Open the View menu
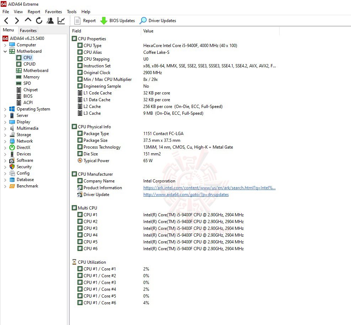The height and width of the screenshot is (325, 351). (18, 12)
